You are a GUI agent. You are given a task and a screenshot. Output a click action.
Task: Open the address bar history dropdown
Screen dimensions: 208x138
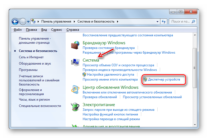[157, 21]
